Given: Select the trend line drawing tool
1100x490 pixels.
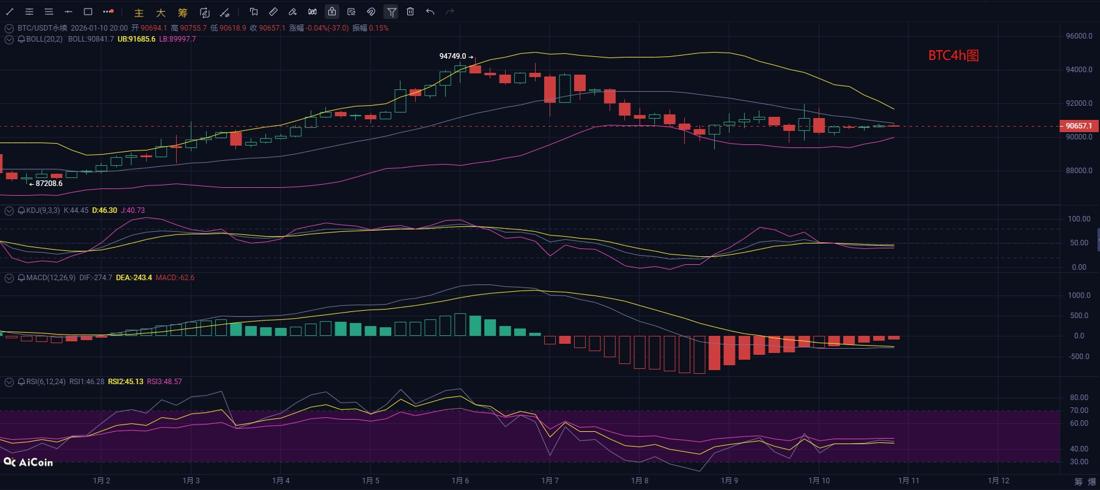Looking at the screenshot, I should (10, 12).
